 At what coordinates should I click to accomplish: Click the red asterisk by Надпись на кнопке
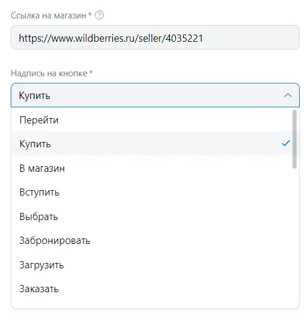(91, 72)
